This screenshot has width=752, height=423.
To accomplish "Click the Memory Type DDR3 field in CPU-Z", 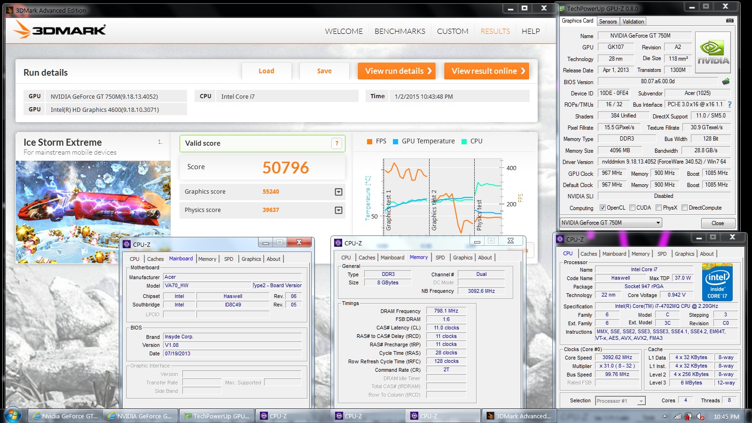I will (388, 274).
